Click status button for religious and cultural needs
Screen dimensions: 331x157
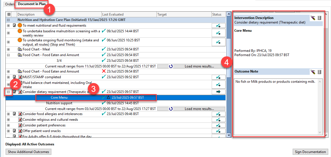tap(218, 120)
